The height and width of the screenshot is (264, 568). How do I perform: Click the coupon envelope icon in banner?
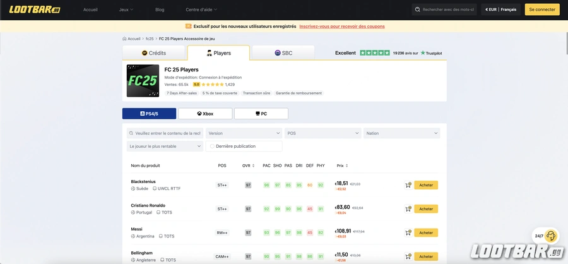[x=188, y=26]
